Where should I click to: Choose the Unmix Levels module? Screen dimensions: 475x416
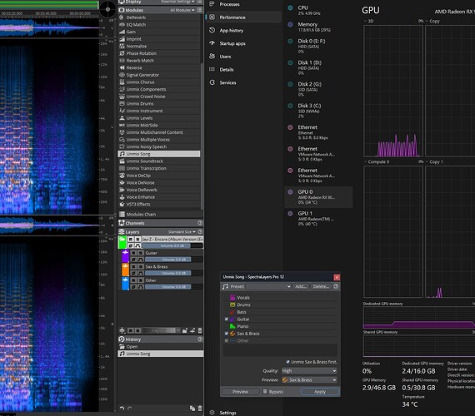pos(158,118)
